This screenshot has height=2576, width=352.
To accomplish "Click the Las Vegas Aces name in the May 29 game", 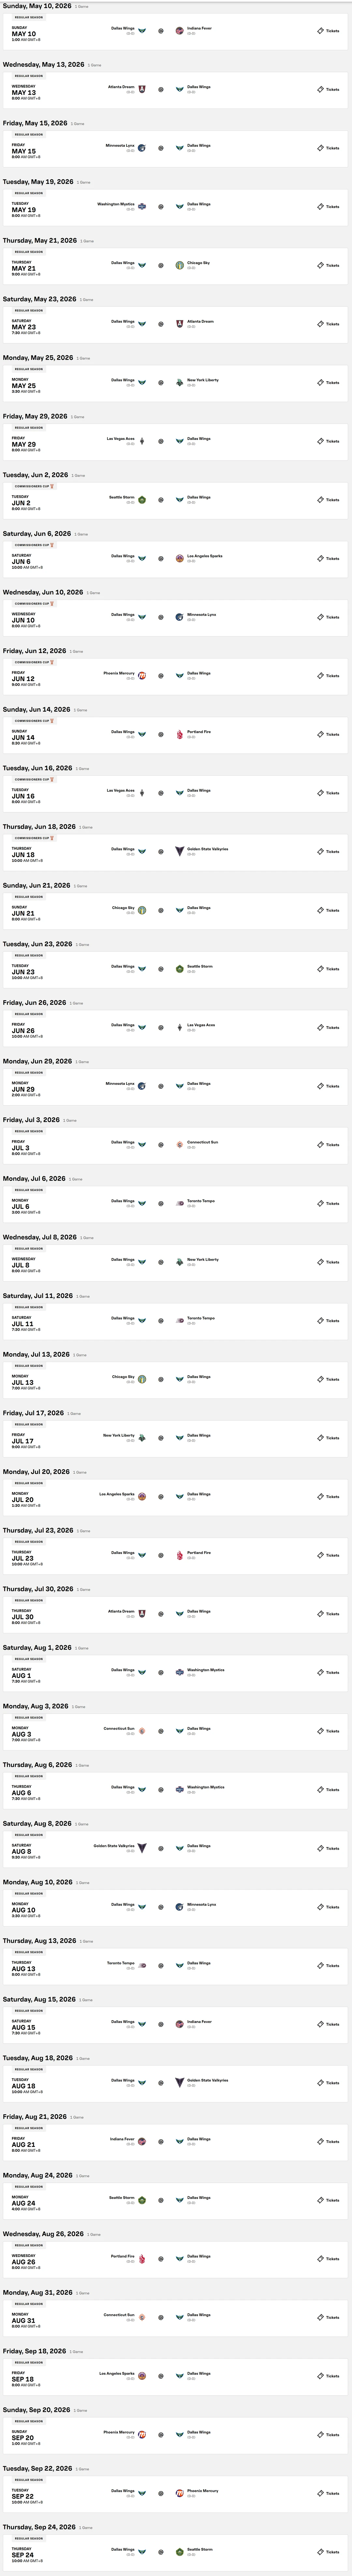I will (121, 438).
